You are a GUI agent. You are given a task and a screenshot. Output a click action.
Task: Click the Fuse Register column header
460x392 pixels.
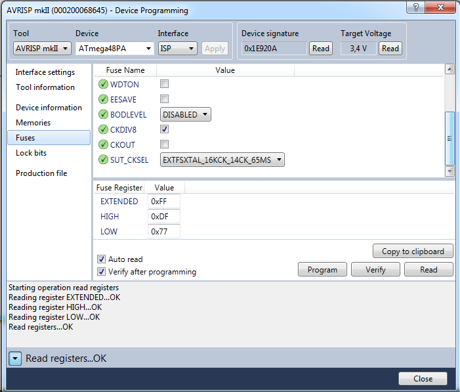click(x=119, y=188)
